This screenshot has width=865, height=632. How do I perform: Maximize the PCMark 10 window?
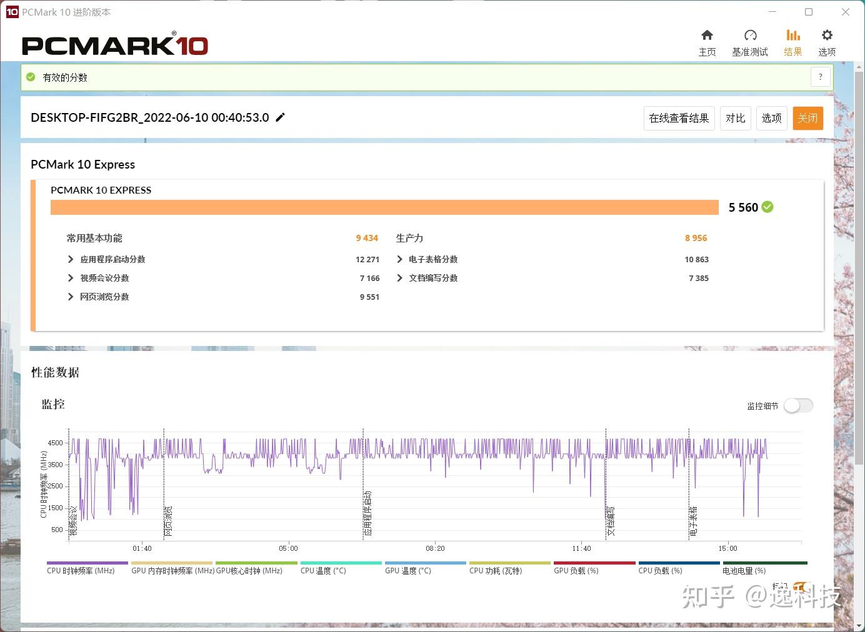click(809, 12)
